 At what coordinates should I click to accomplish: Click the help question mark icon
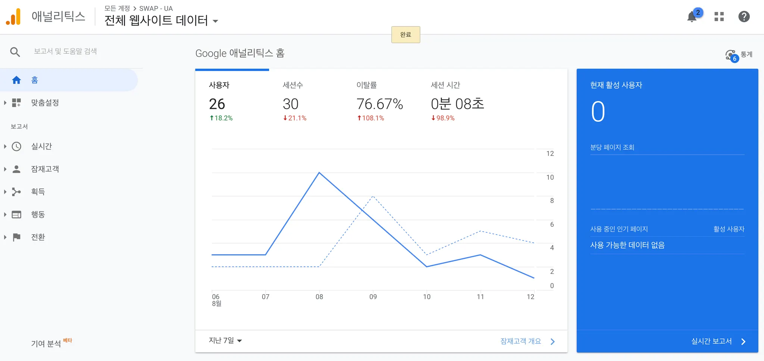(x=744, y=17)
